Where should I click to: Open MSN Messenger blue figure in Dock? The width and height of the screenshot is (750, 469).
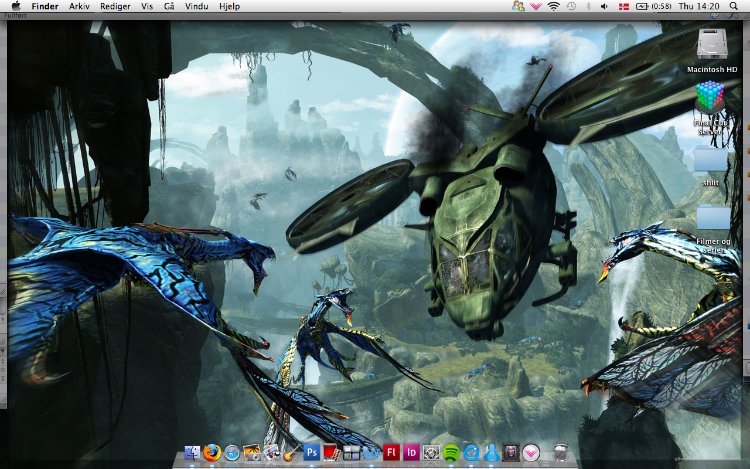[x=491, y=453]
